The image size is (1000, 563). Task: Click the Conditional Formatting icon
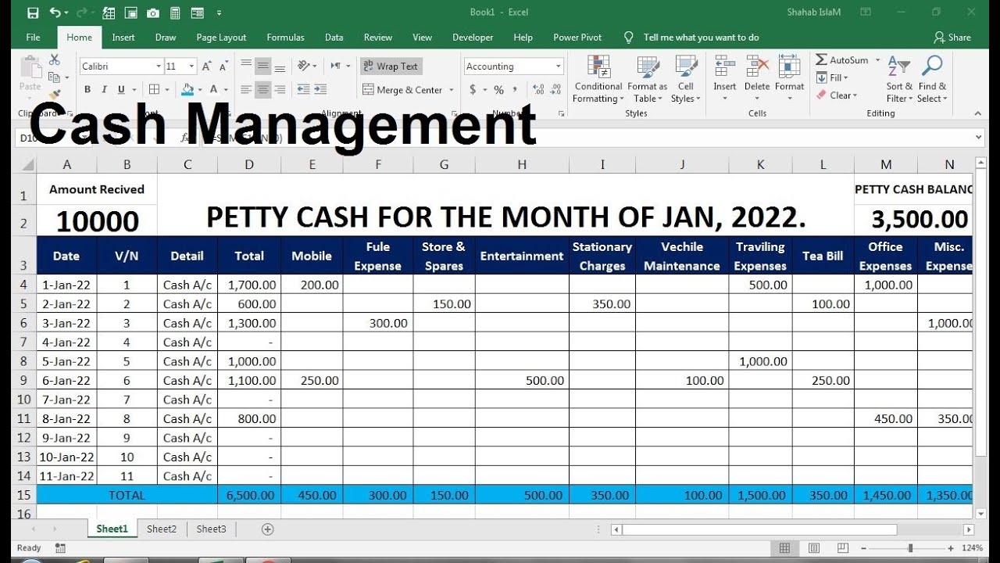coord(598,67)
